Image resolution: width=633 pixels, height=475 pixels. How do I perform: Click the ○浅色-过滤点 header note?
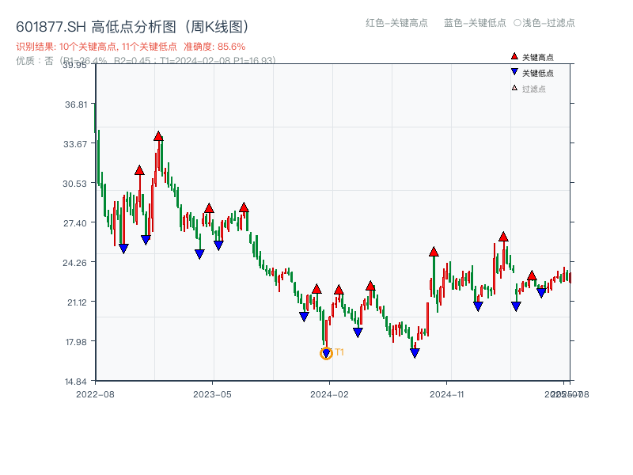pos(544,23)
